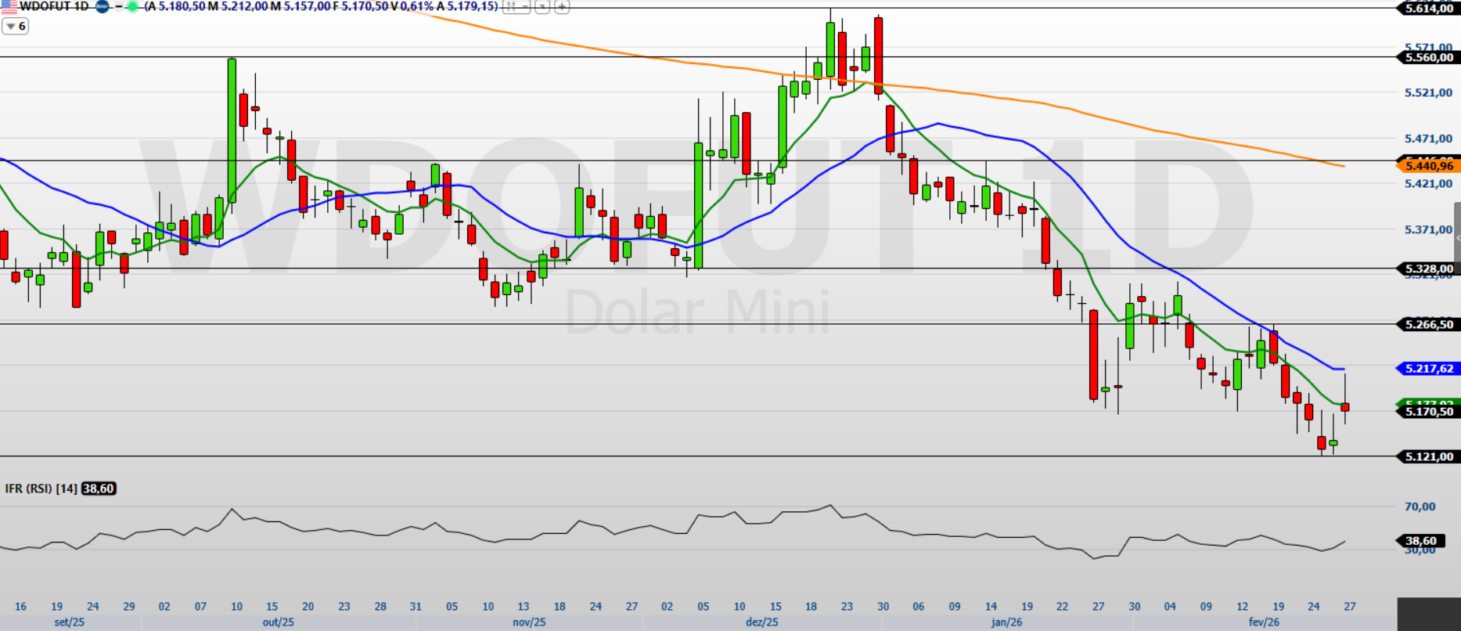Click the IFR (RSI) [14] indicator label
This screenshot has width=1461, height=631.
coord(41,489)
